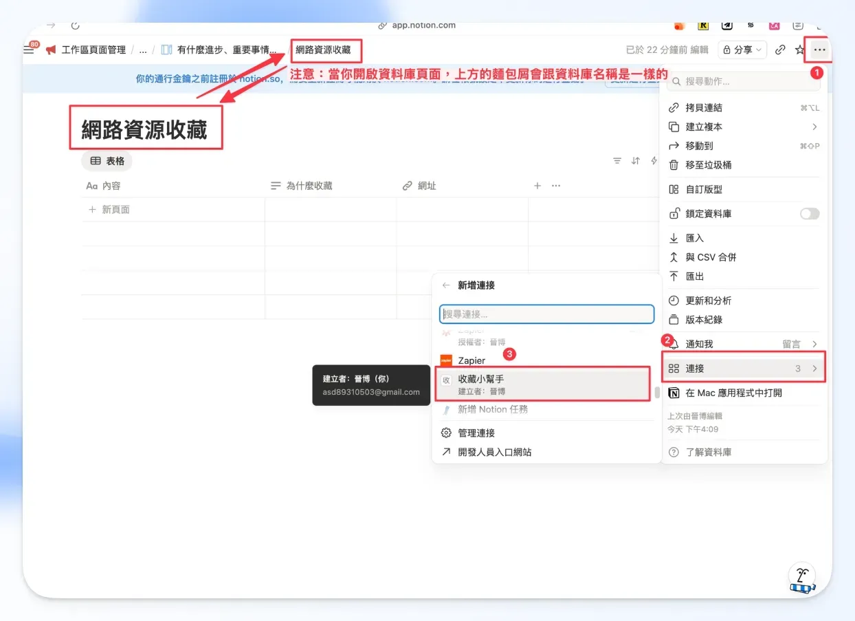
Task: Open 開發人員入口網站 link
Action: coord(546,452)
